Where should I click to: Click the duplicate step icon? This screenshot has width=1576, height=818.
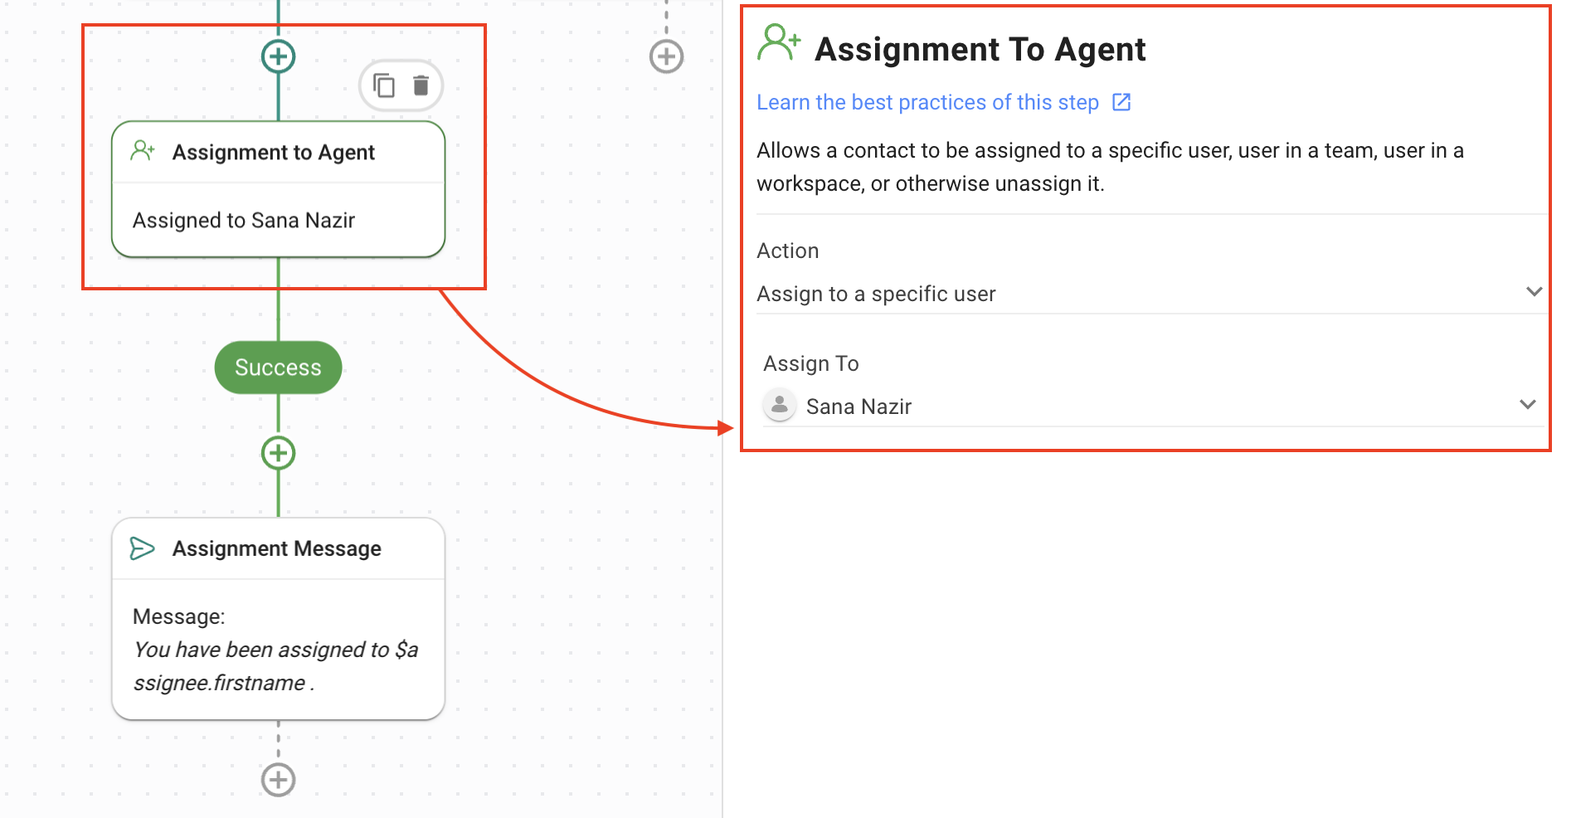[383, 85]
